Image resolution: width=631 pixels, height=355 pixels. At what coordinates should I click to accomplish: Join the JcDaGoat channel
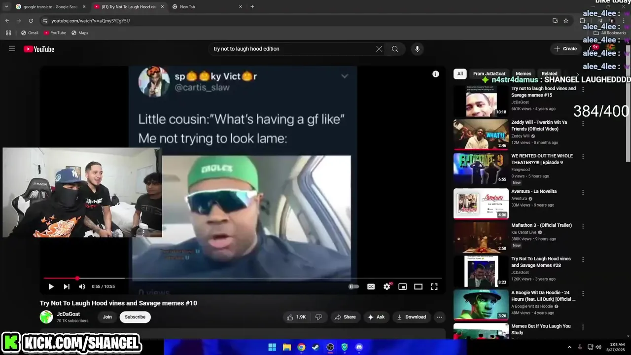coord(107,317)
